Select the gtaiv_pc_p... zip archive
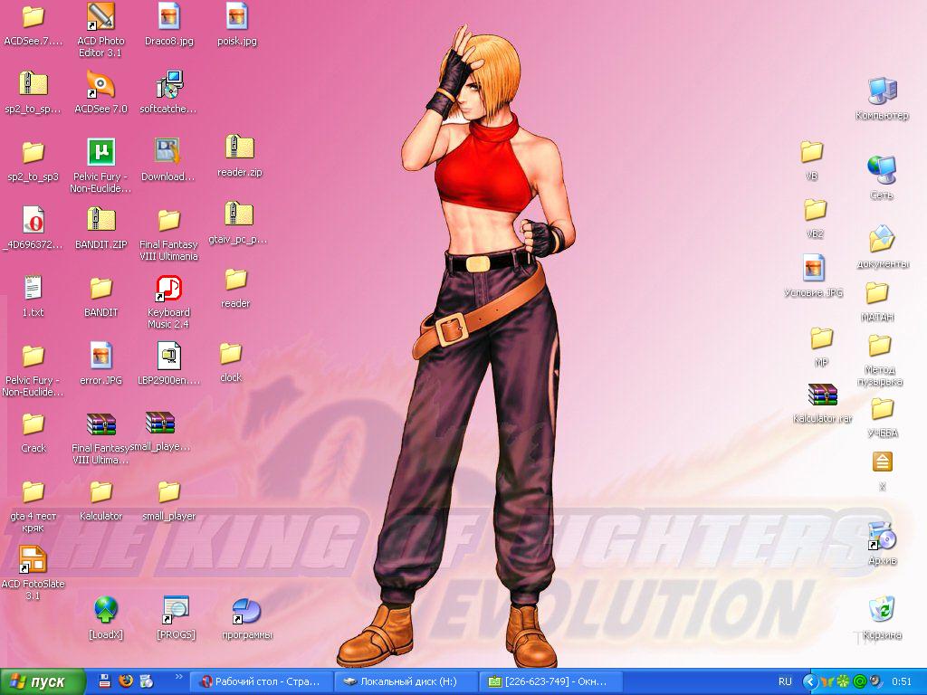927x695 pixels. point(238,215)
